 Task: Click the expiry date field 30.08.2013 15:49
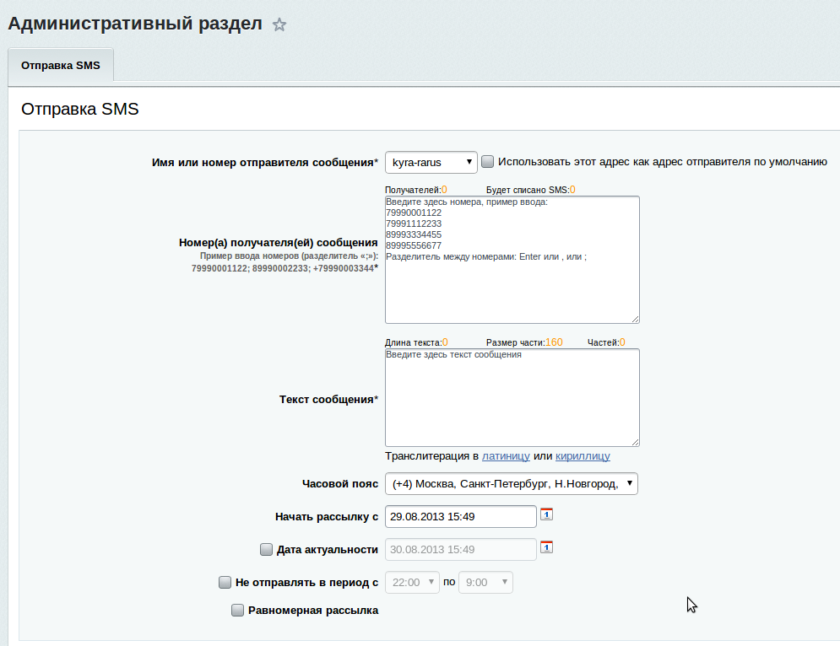(460, 549)
